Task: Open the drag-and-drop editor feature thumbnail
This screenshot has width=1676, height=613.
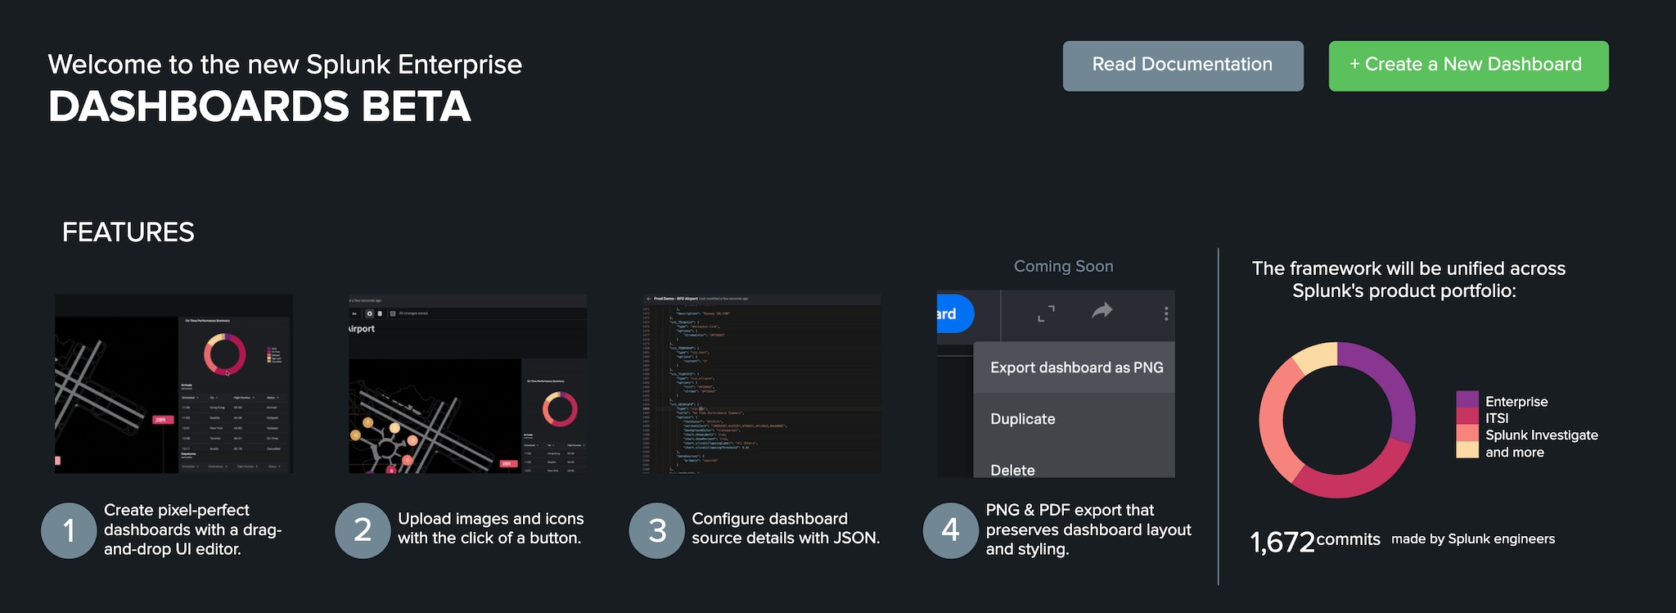Action: point(173,384)
